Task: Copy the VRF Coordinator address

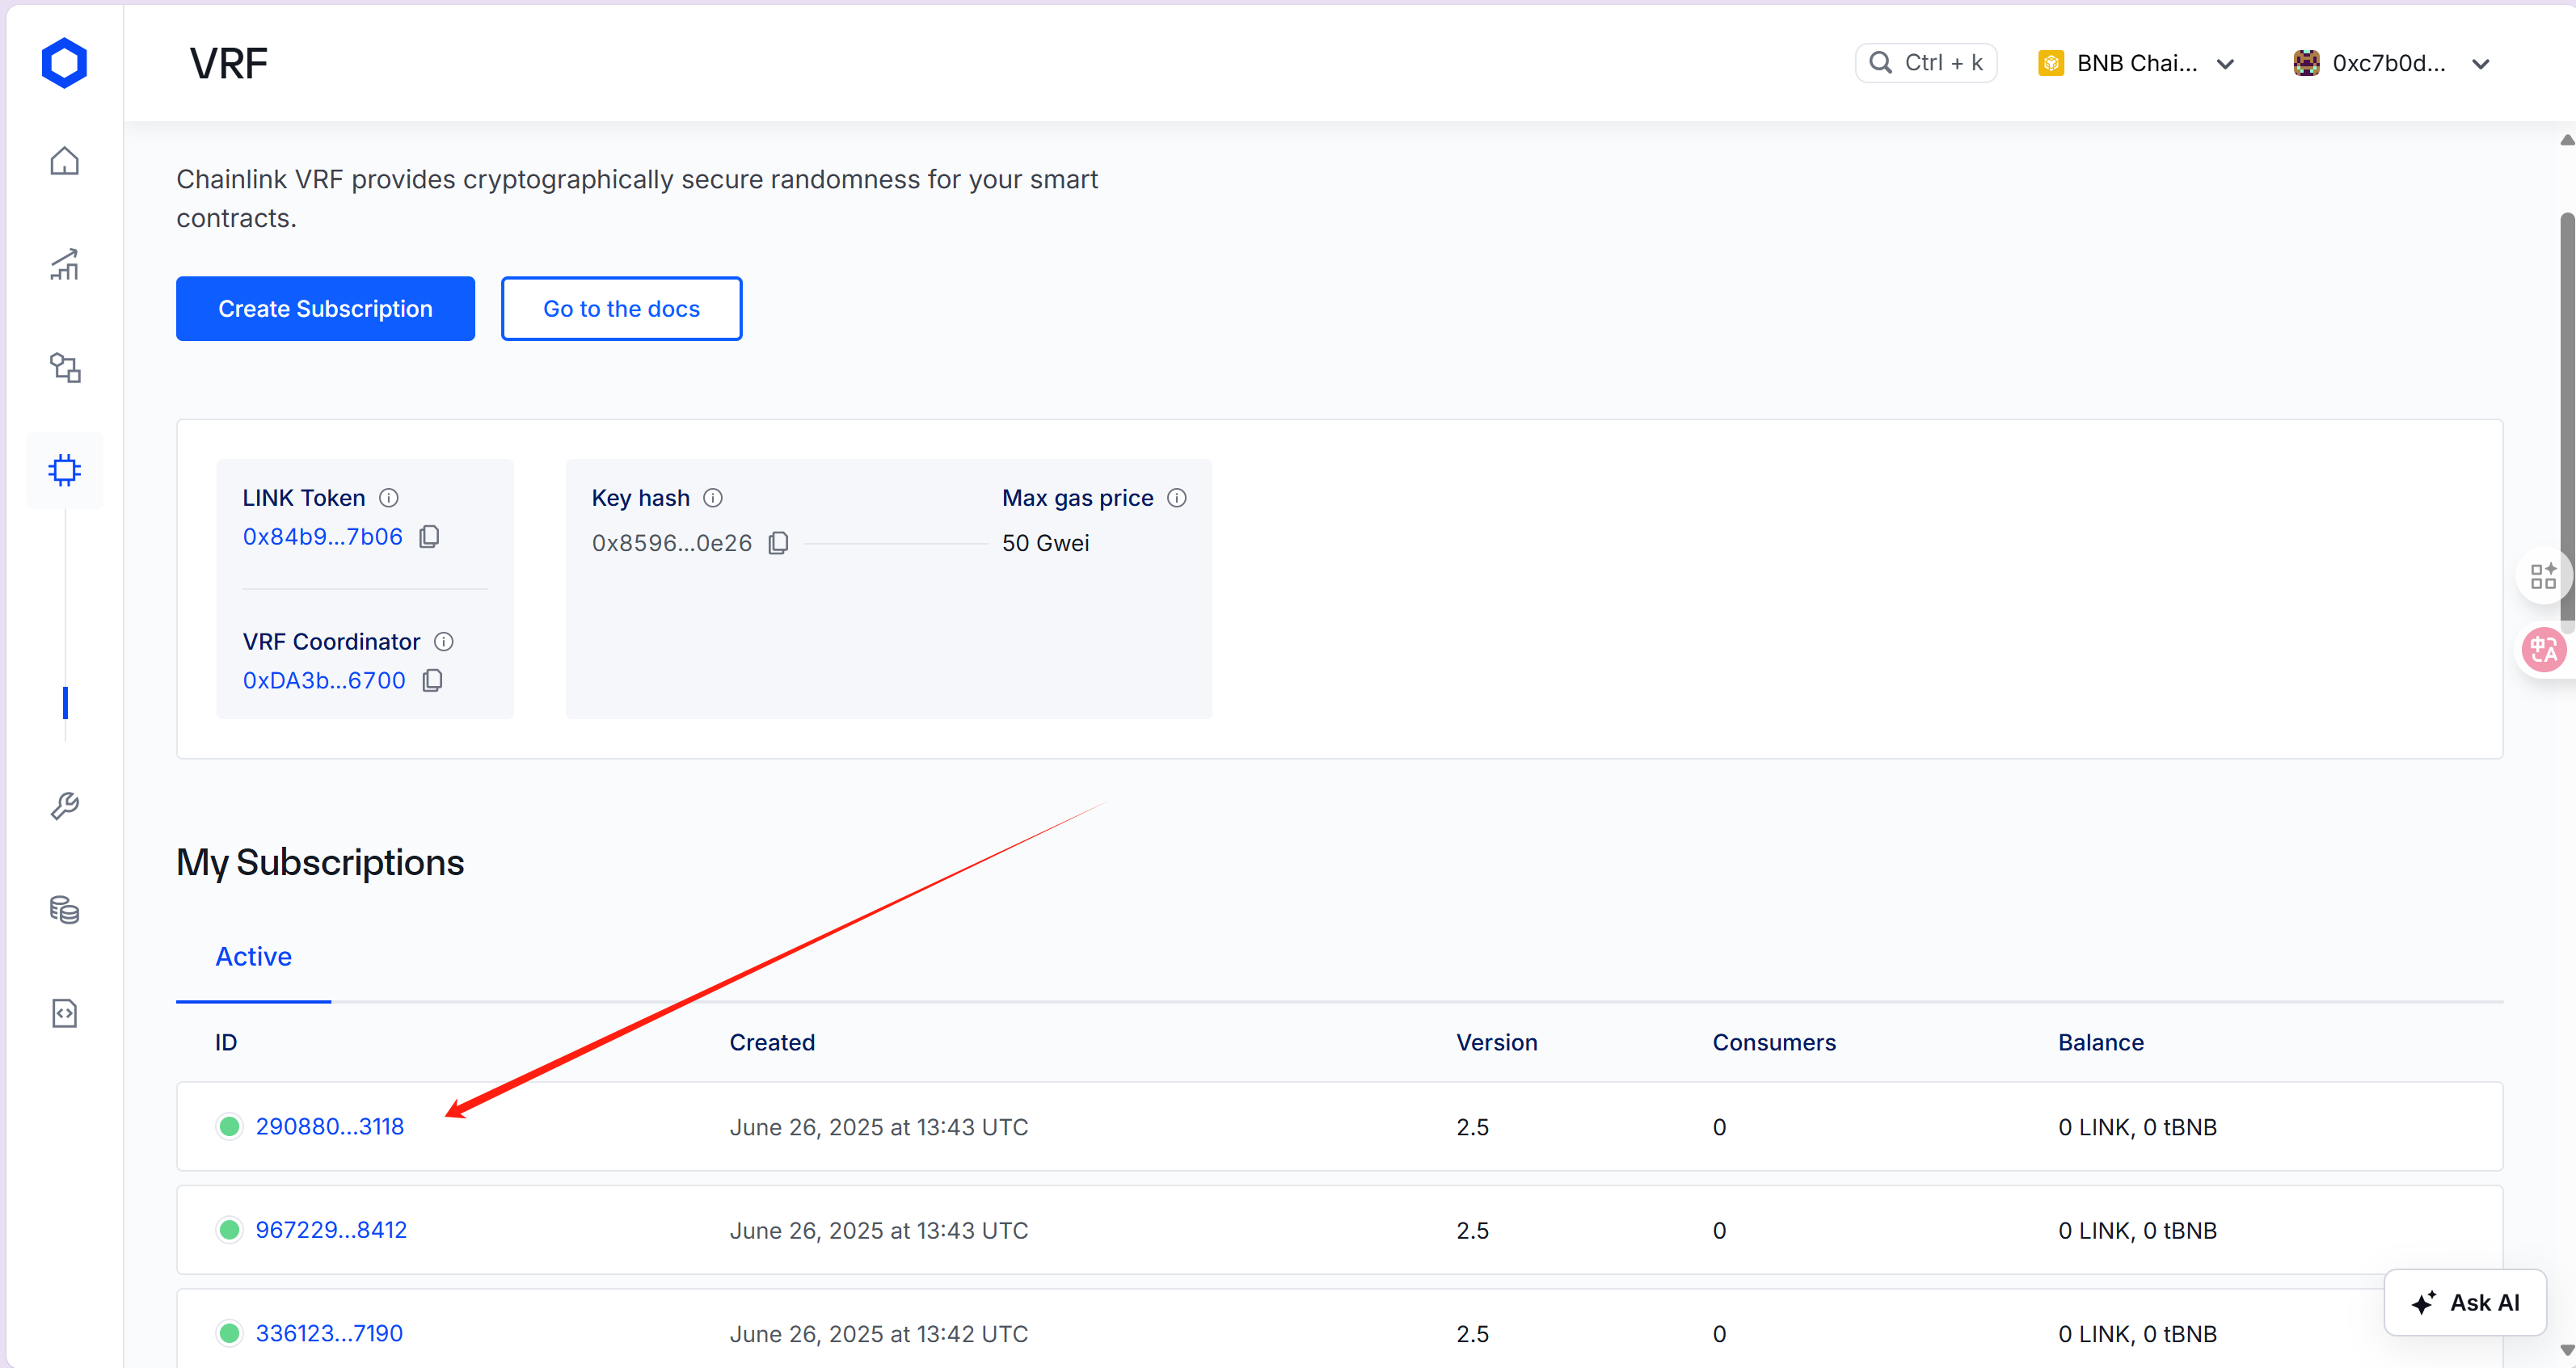Action: click(x=432, y=681)
